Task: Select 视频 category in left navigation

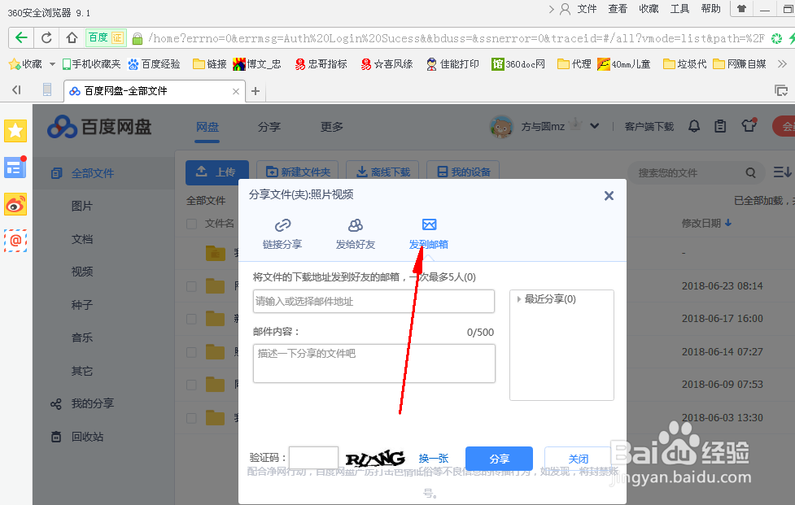Action: (82, 272)
